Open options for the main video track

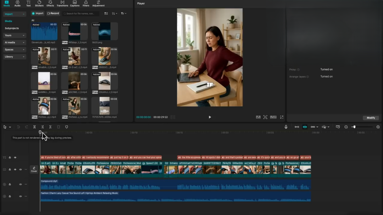26,169
